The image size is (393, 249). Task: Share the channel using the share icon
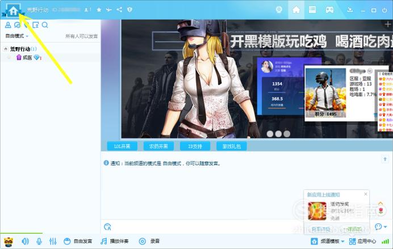tap(120, 10)
